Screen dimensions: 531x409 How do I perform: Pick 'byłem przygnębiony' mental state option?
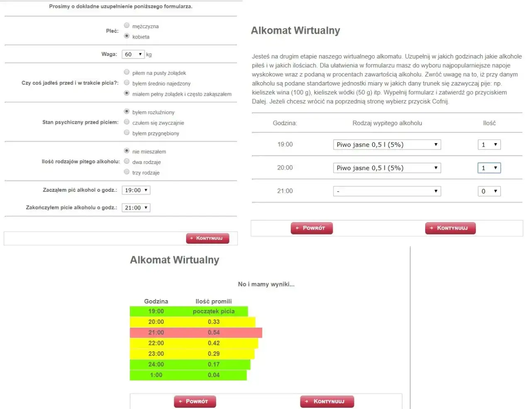[127, 133]
